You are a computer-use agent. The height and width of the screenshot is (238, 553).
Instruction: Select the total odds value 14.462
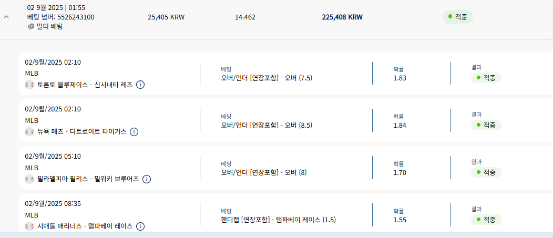click(245, 17)
